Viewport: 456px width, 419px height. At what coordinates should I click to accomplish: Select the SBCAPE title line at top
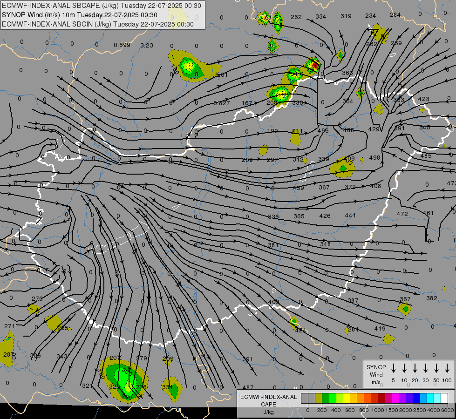click(101, 6)
